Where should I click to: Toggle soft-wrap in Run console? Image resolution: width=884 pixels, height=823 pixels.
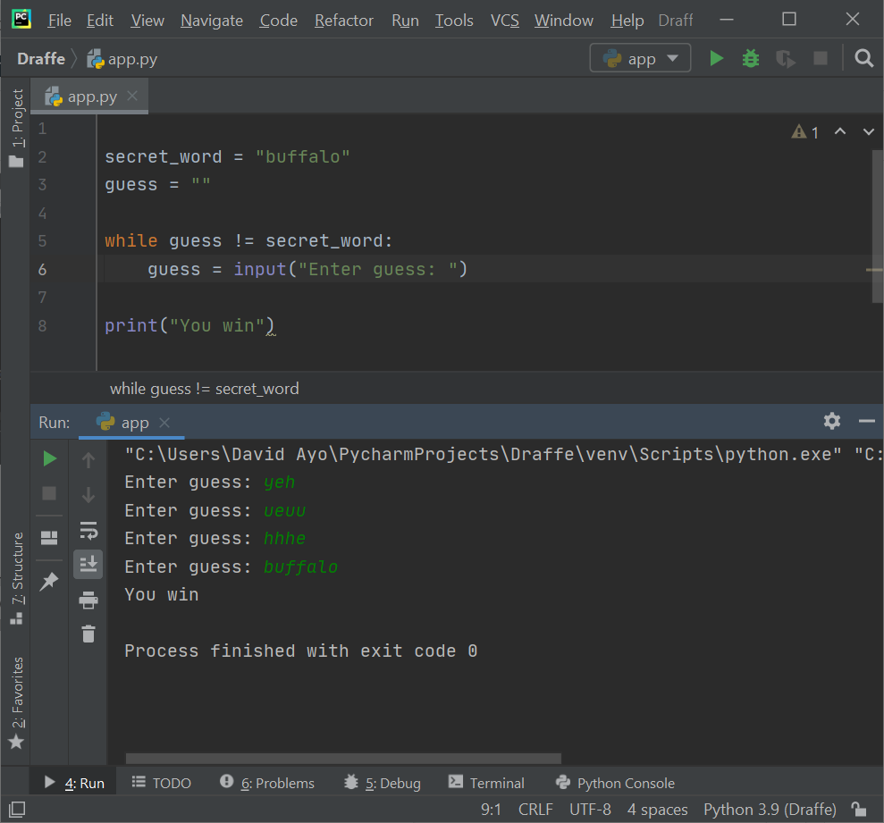[88, 531]
